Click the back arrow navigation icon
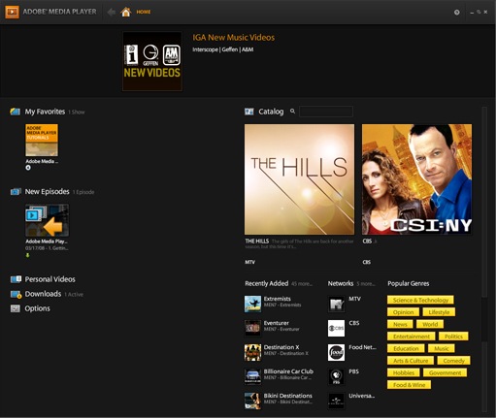 pyautogui.click(x=111, y=12)
